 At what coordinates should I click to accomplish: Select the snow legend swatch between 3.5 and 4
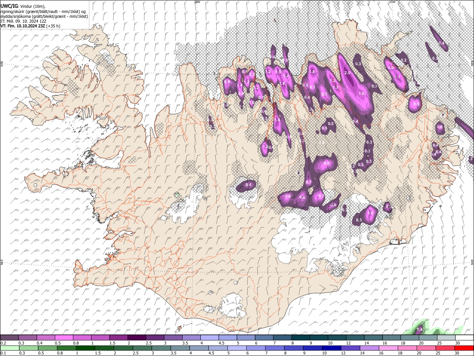pos(191,338)
